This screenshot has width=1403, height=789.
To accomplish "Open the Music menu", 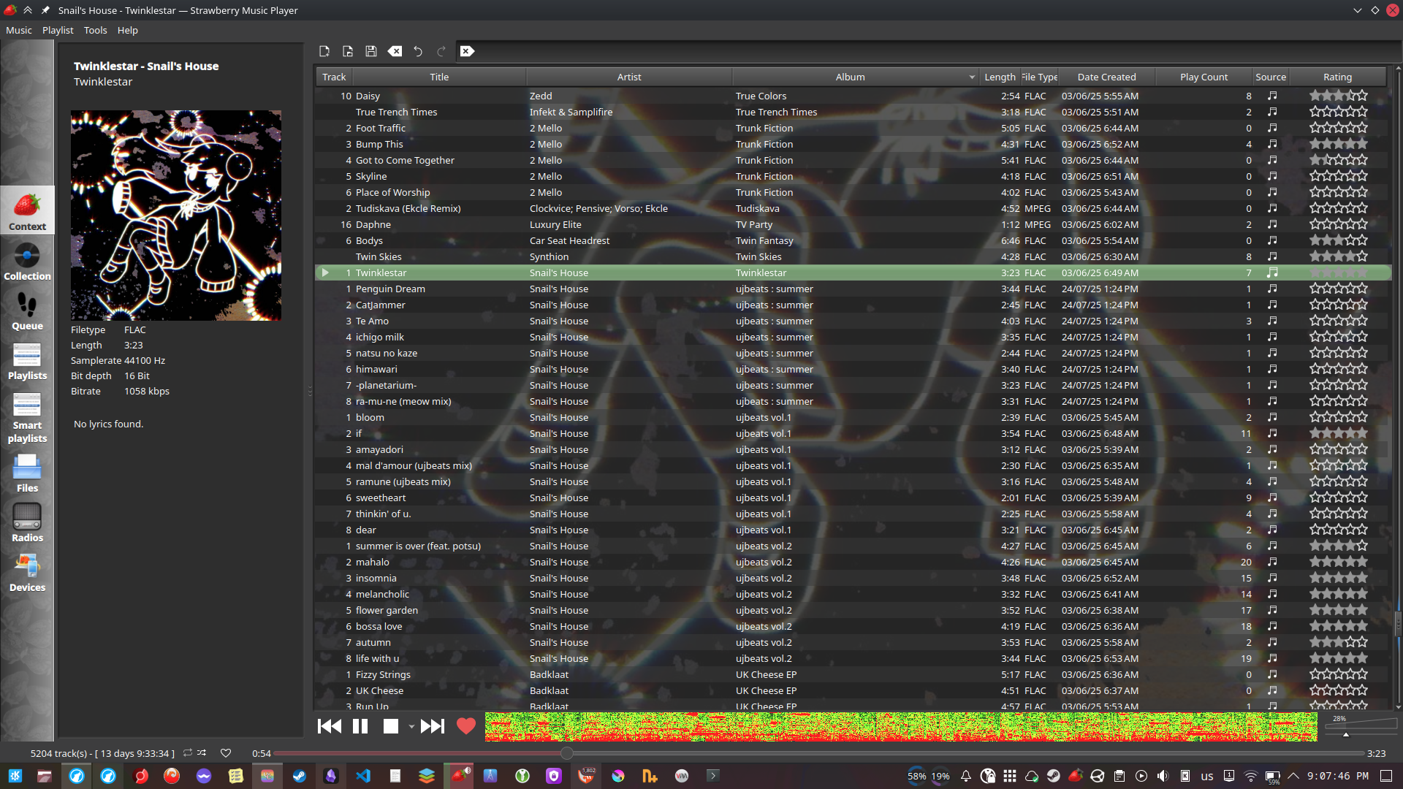I will coord(19,30).
